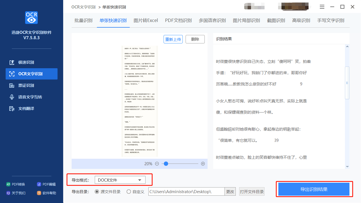
Task: Click the 更改 directory button
Action: coord(230,192)
